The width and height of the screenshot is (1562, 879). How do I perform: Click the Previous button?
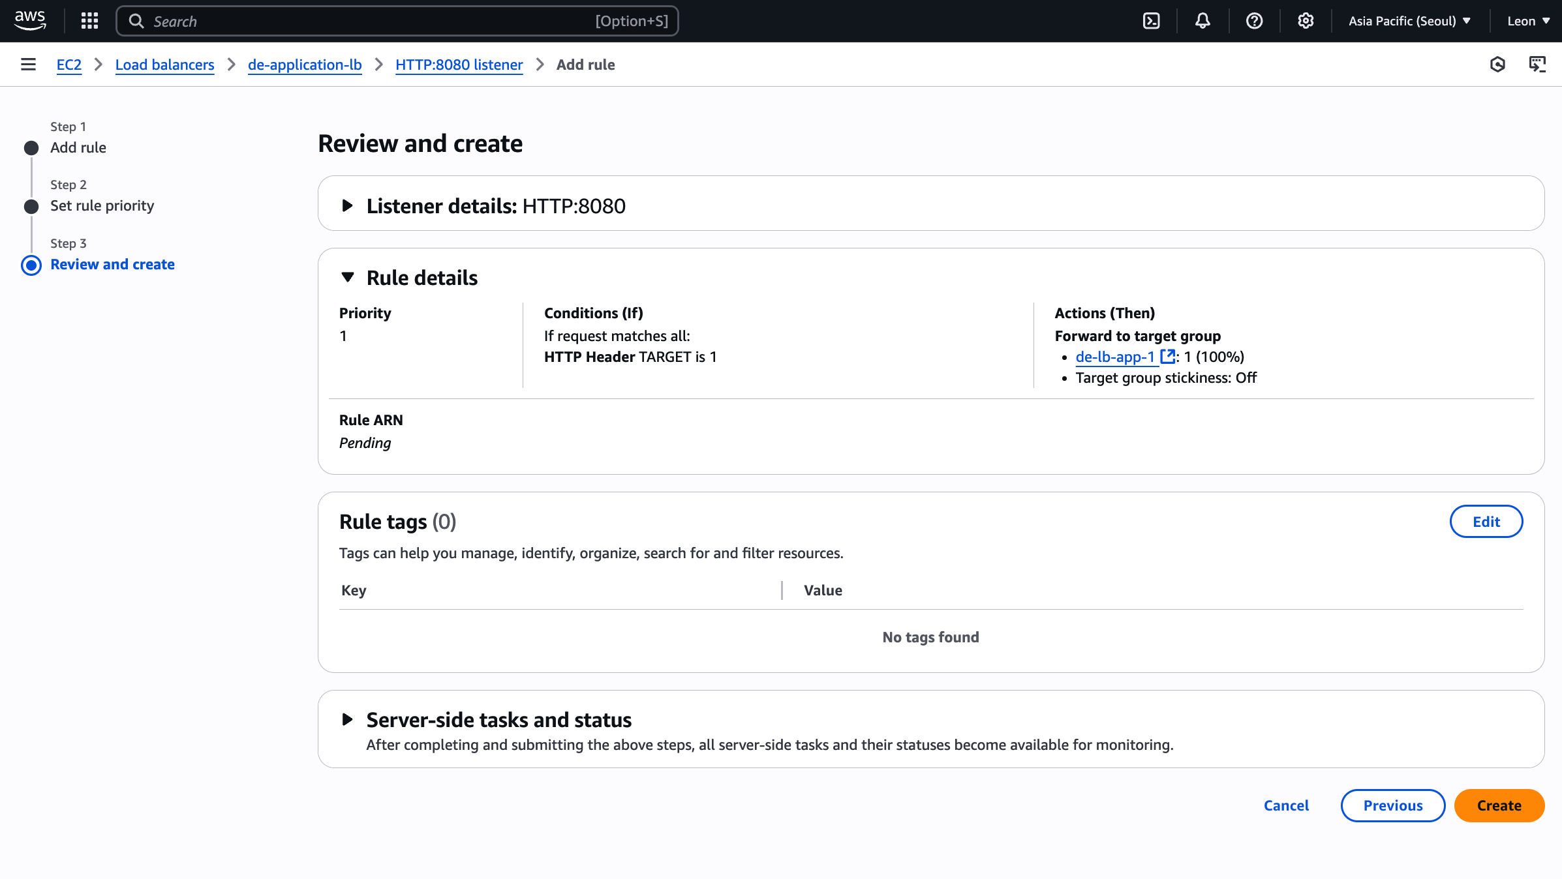1392,805
